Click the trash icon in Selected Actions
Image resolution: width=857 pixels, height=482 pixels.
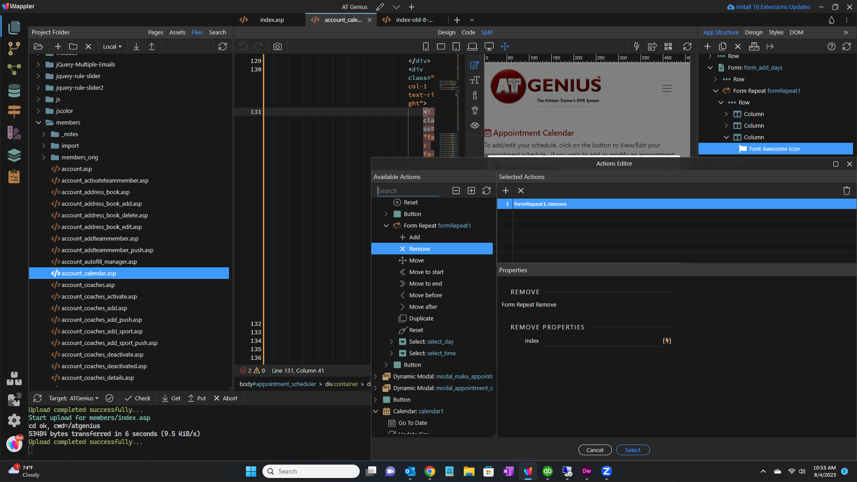pos(846,191)
